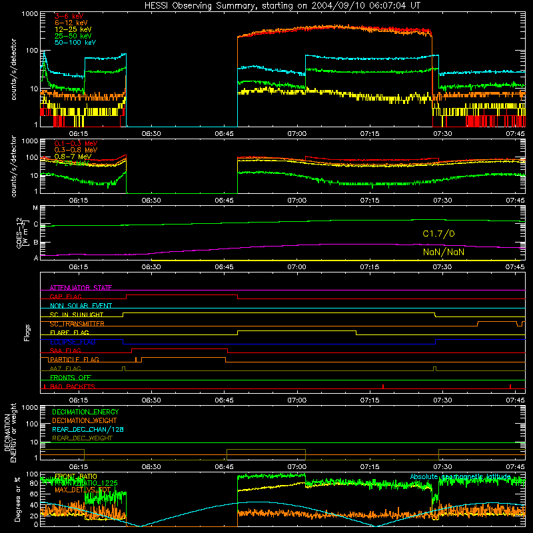Click the DECIMATION_ENERGY legend label
Screen dimensions: 533x533
(x=85, y=412)
